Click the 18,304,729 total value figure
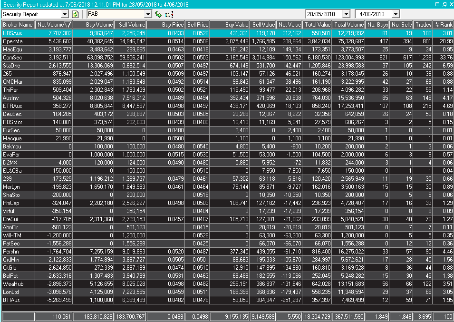The height and width of the screenshot is (322, 454). coord(317,317)
